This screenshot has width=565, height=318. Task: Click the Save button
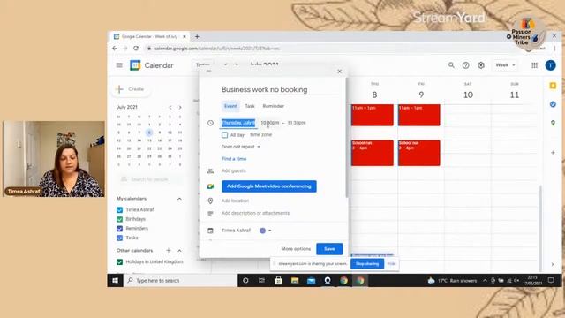tap(329, 249)
